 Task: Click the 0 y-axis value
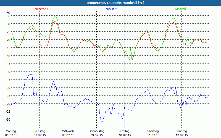tap(9, 72)
